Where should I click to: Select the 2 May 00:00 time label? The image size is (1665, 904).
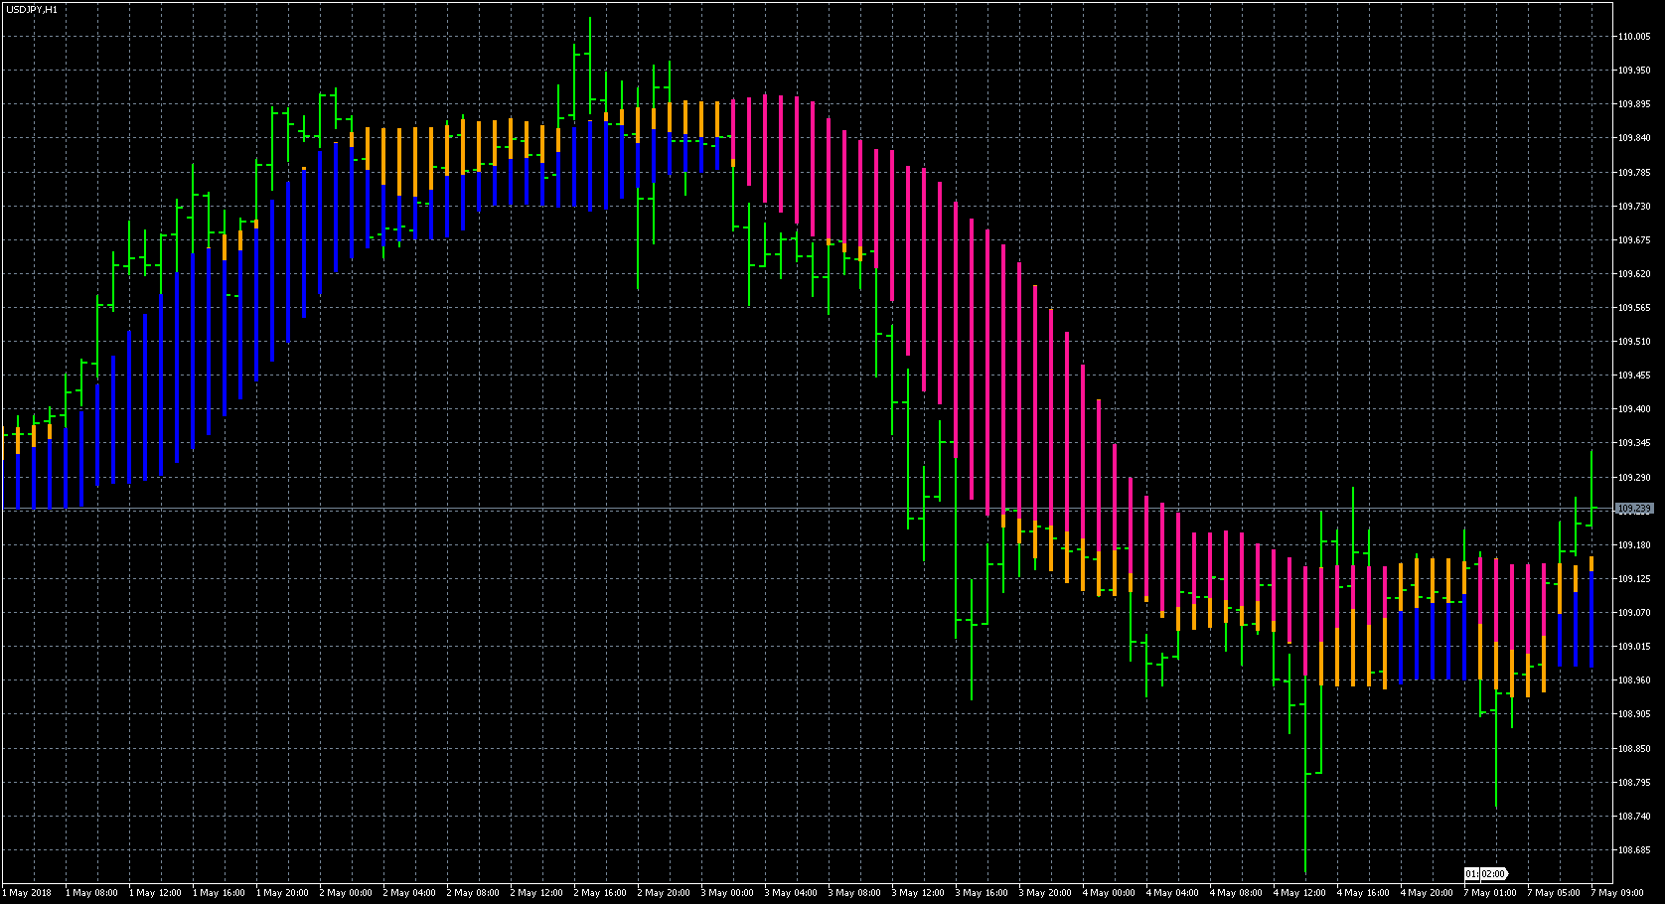tap(346, 893)
